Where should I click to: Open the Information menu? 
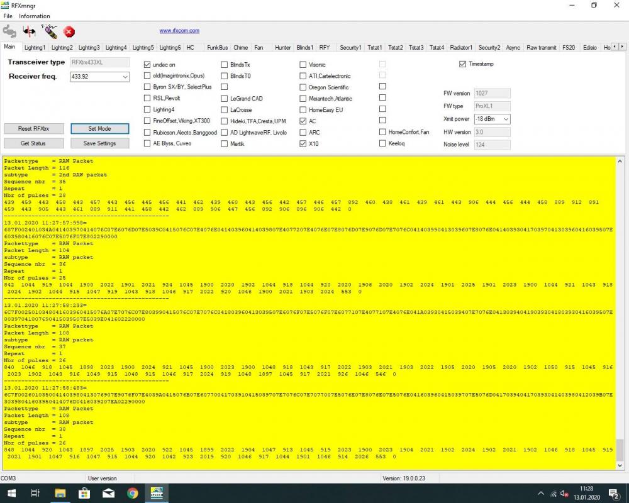35,16
